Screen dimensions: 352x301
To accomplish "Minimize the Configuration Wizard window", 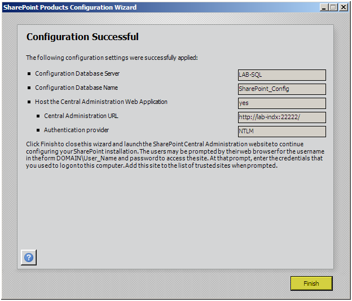I will 324,7.
